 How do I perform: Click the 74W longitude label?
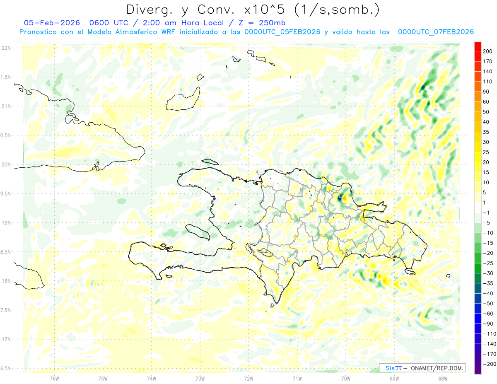151,378
